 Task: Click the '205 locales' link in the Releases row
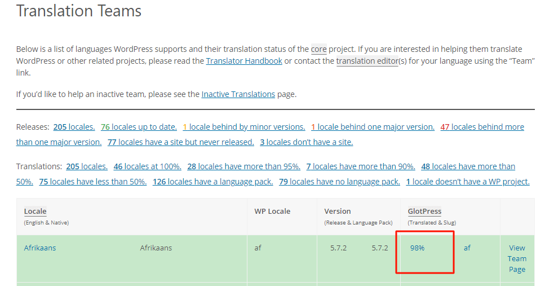click(x=74, y=127)
